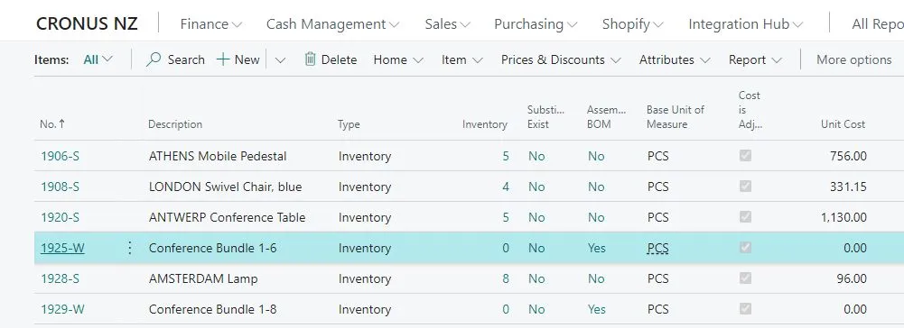Screen dimensions: 904x328
Task: Toggle Cost is Adjusted checkbox for 1920-S
Action: coord(745,217)
